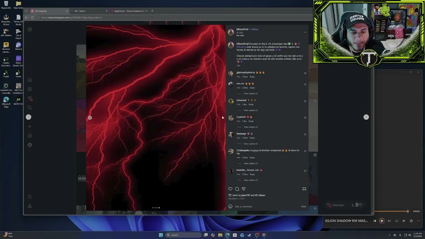
Task: Open Microsoft Edge from the taskbar
Action: (227, 235)
